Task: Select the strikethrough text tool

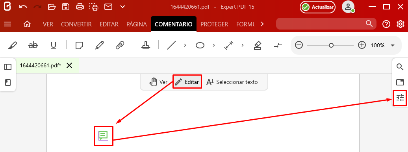Action: [x=33, y=46]
